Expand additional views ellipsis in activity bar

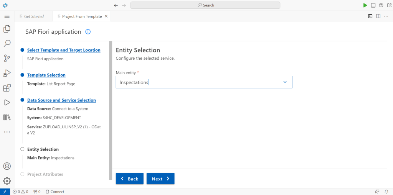[7, 132]
